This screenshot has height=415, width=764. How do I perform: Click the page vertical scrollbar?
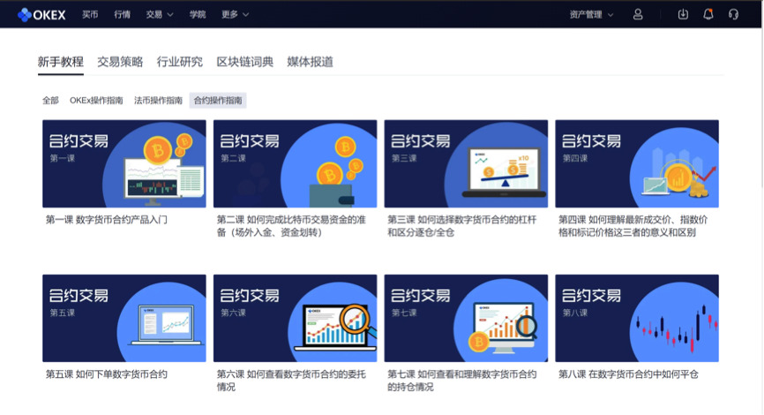[762, 108]
